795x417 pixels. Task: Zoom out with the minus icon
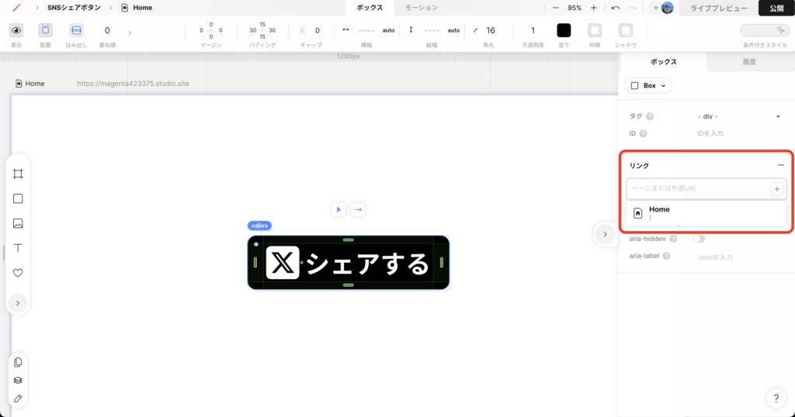click(x=556, y=8)
